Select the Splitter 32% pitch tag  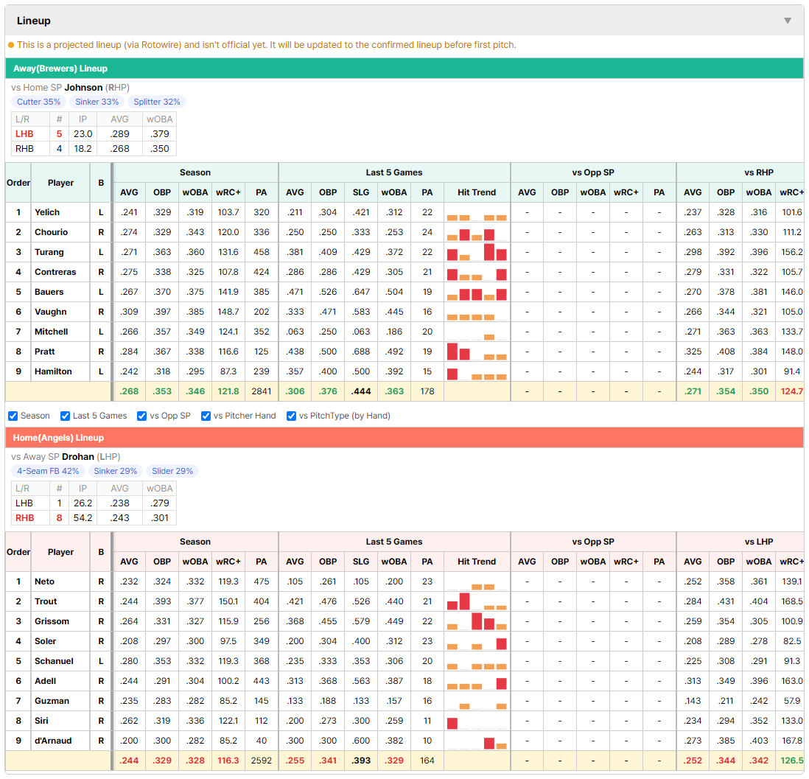(x=157, y=102)
